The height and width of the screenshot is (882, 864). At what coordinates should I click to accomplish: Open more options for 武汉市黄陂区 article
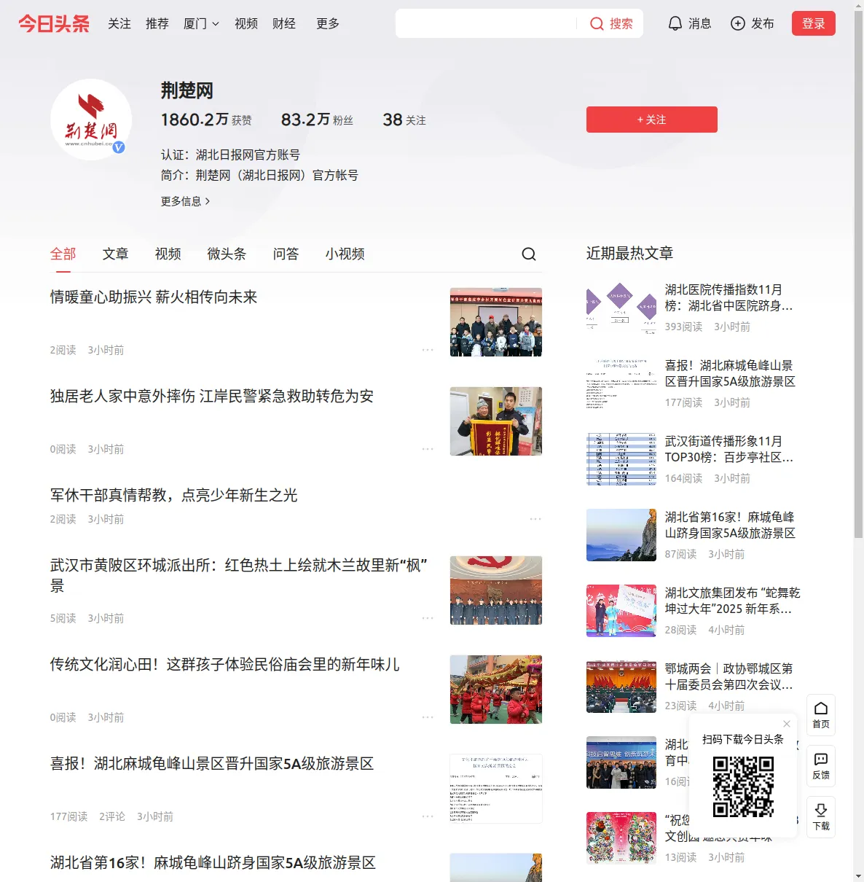(428, 618)
